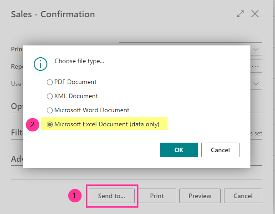Click Cancel at the bottom of request page

pos(243,196)
